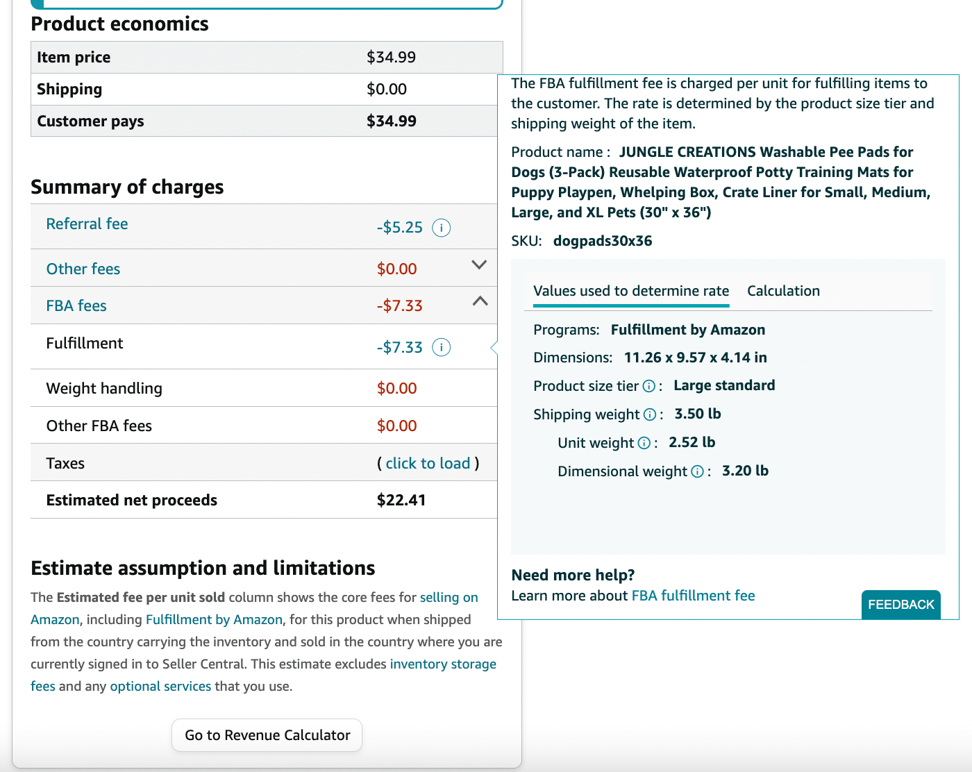Load taxes via click to load link

(428, 463)
